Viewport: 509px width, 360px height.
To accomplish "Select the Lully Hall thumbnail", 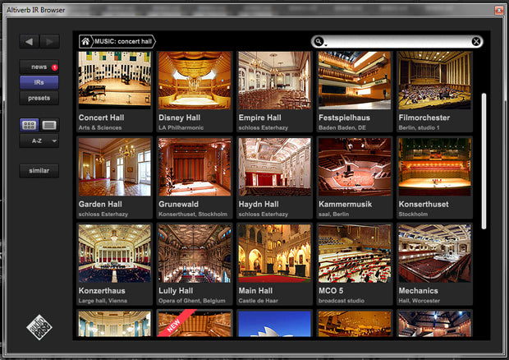I will pyautogui.click(x=195, y=253).
